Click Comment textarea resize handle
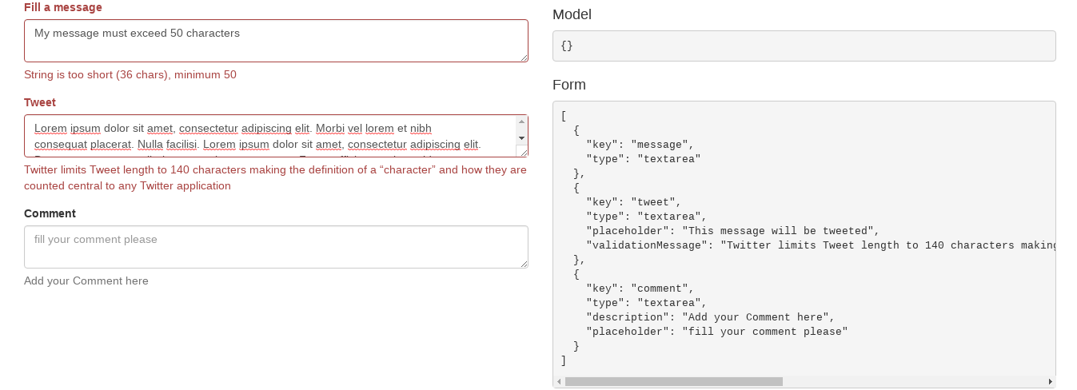The width and height of the screenshot is (1077, 390). (523, 263)
